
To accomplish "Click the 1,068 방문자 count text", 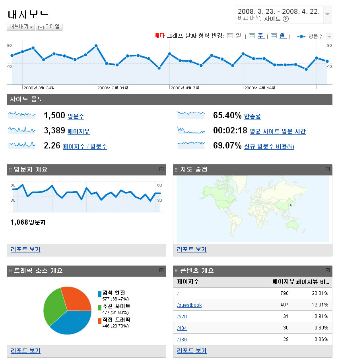I will pyautogui.click(x=28, y=222).
